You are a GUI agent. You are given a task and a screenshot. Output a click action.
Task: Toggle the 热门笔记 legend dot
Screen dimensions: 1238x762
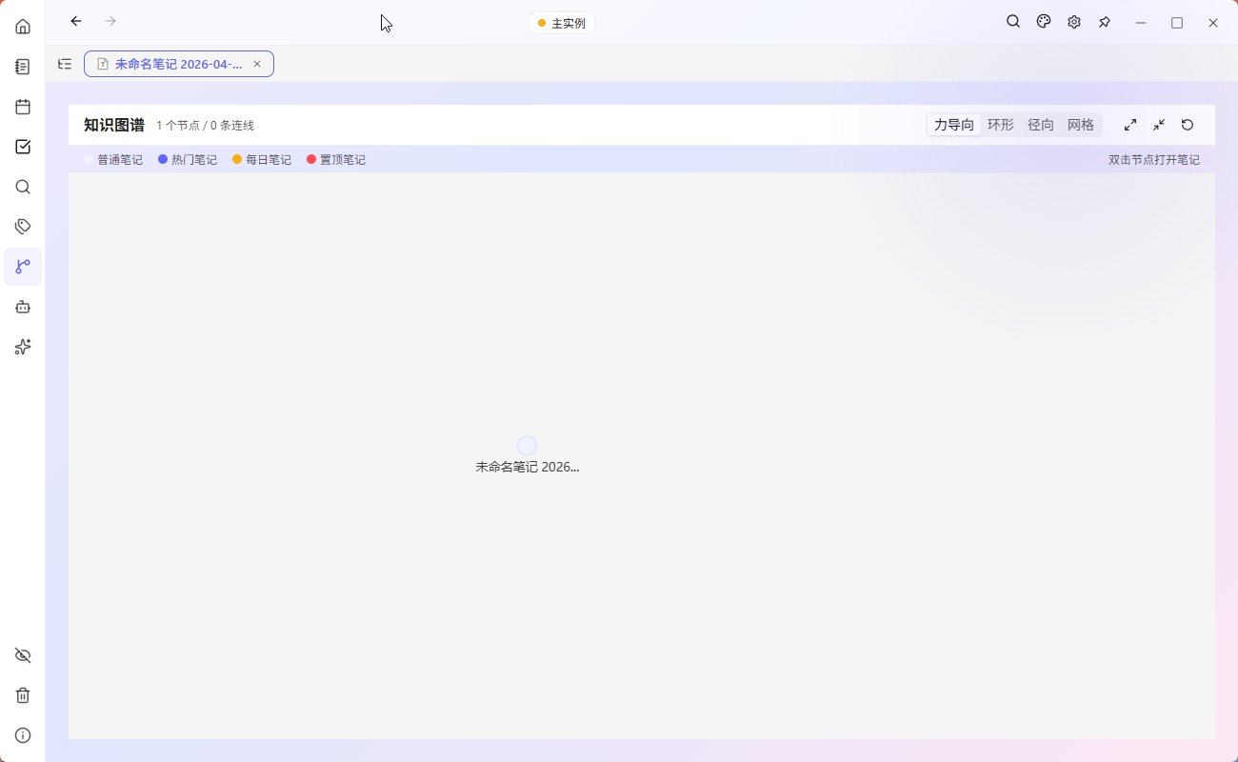[162, 159]
